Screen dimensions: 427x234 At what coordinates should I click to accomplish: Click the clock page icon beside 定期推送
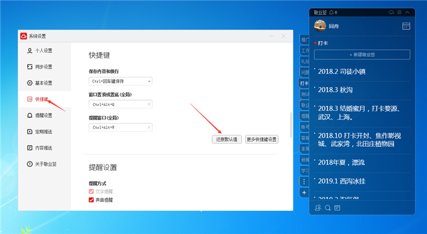point(30,132)
